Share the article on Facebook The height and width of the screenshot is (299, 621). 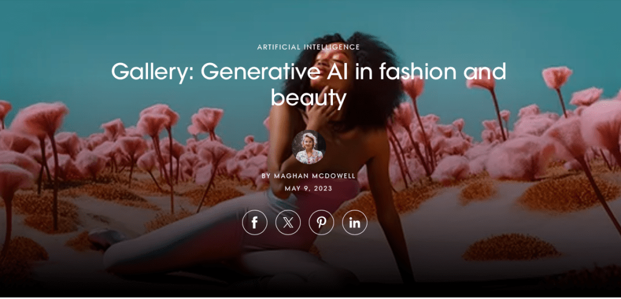(x=255, y=223)
